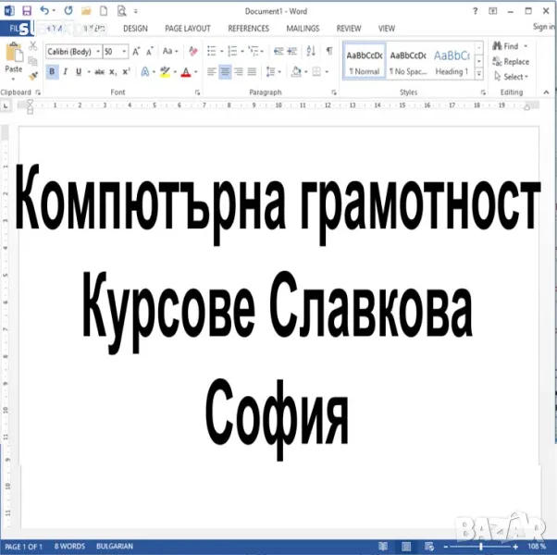Apply center paragraph alignment
This screenshot has width=557, height=555.
pos(225,72)
